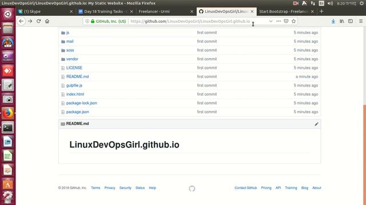
Task: Click the Privacy footer link
Action: click(x=110, y=188)
